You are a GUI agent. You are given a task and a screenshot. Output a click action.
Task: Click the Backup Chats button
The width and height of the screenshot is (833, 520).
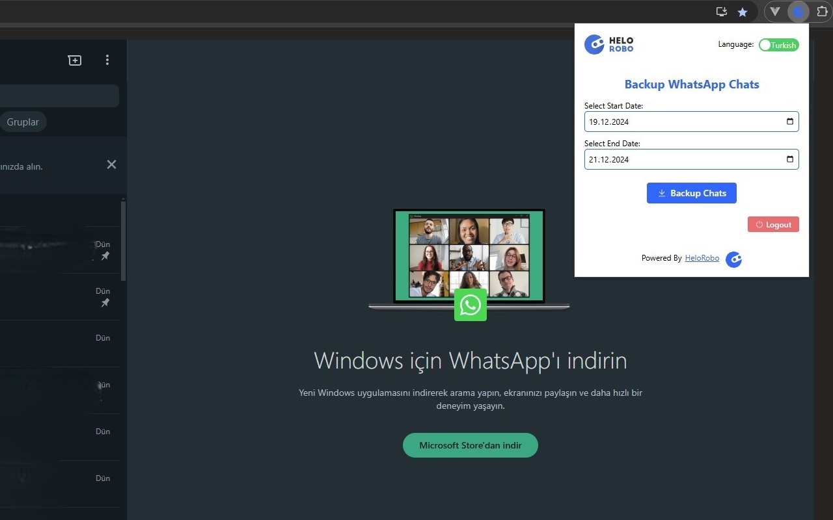tap(691, 193)
